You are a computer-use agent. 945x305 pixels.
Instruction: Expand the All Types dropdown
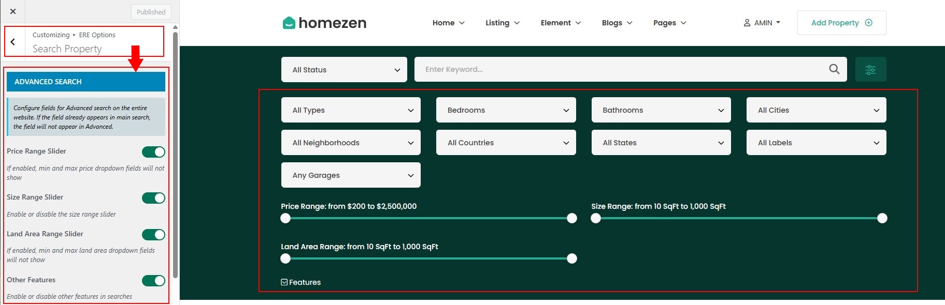point(351,110)
